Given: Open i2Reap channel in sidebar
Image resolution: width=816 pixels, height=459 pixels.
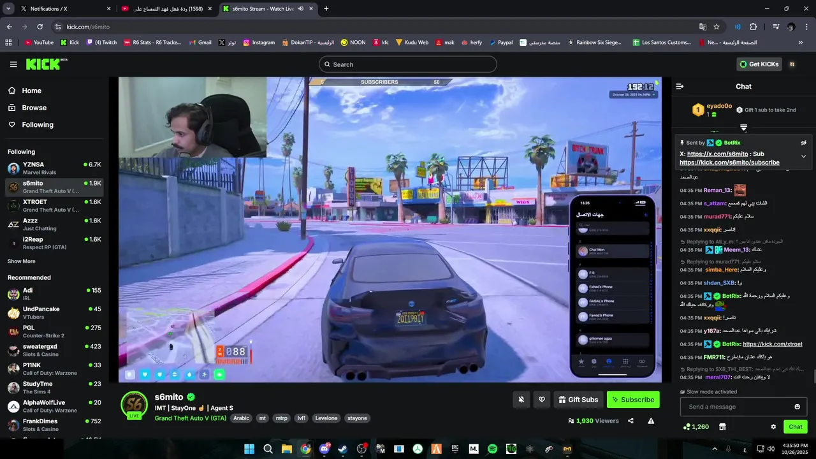Looking at the screenshot, I should coord(54,243).
